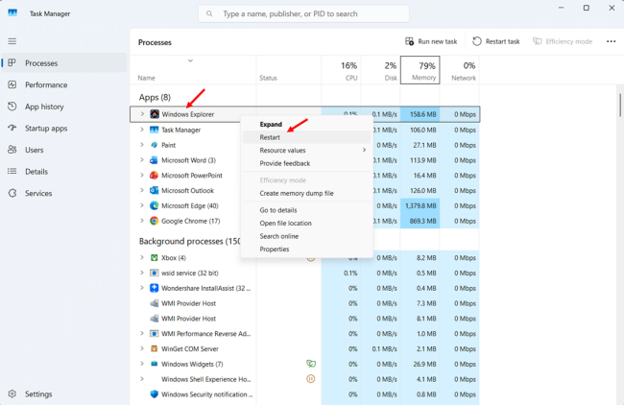Open Resource values submenu arrow

pos(364,150)
